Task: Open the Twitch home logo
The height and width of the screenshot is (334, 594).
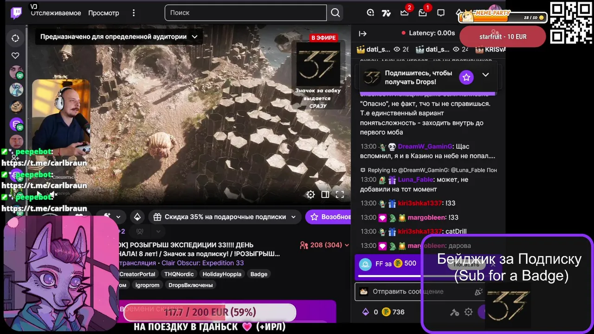Action: [x=16, y=13]
